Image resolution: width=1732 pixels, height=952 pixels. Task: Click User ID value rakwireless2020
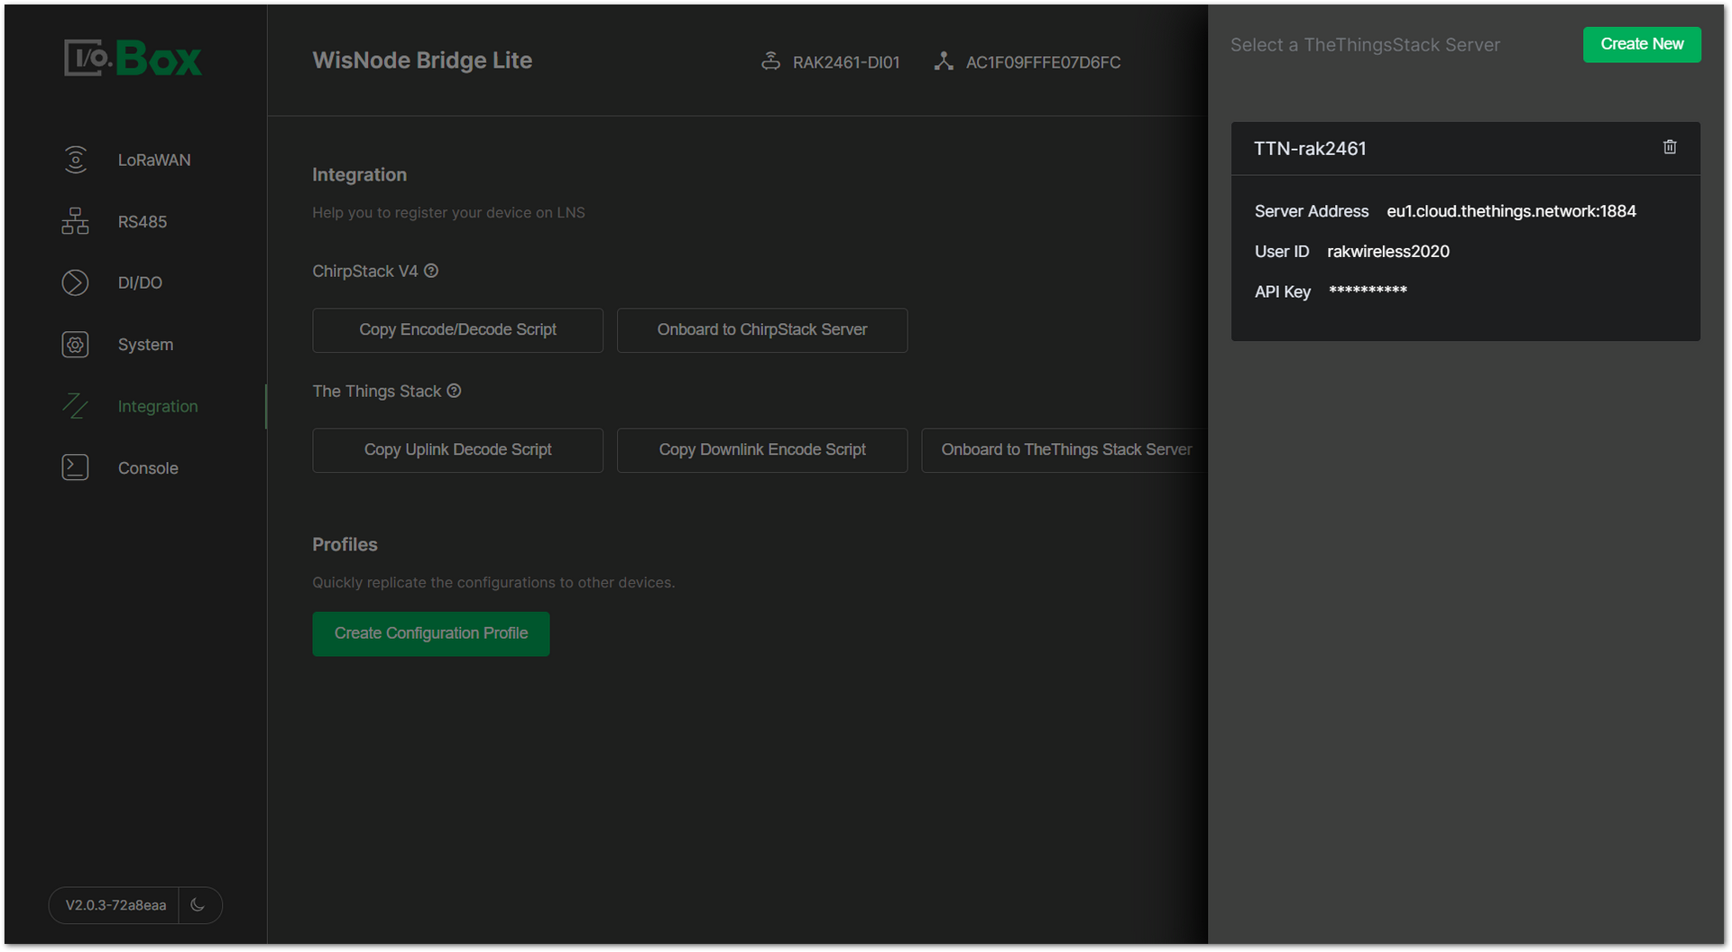(x=1388, y=252)
